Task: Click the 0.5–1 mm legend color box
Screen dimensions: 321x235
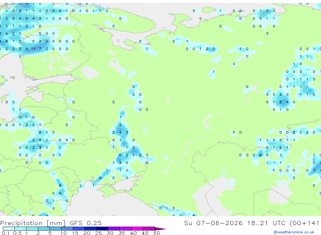Action: (21, 229)
